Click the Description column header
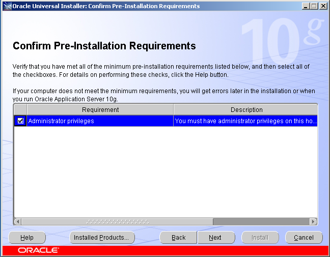330x257 pixels. [245, 109]
